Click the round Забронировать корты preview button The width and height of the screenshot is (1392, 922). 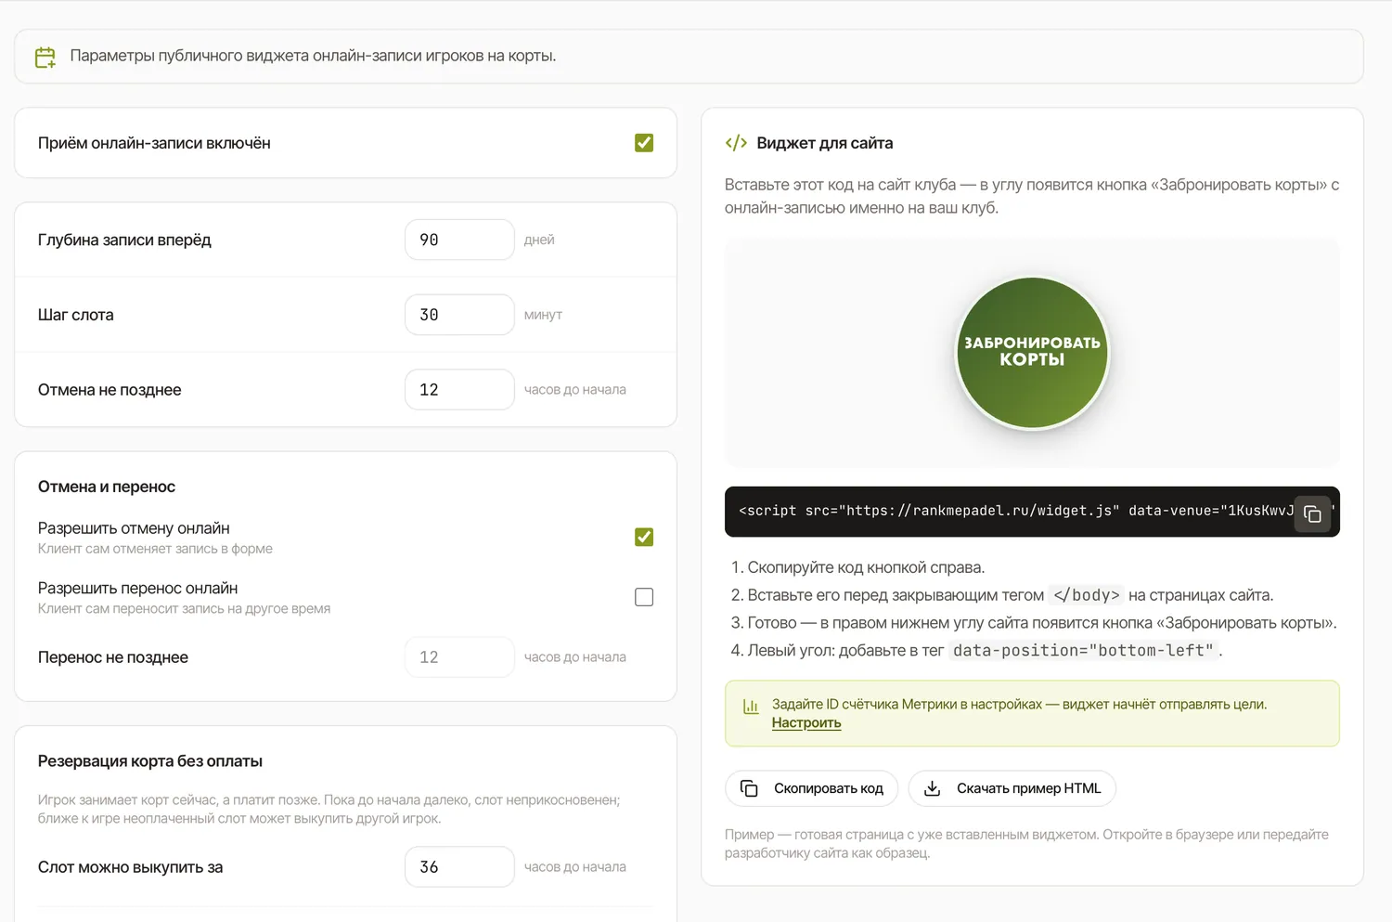[1032, 353]
